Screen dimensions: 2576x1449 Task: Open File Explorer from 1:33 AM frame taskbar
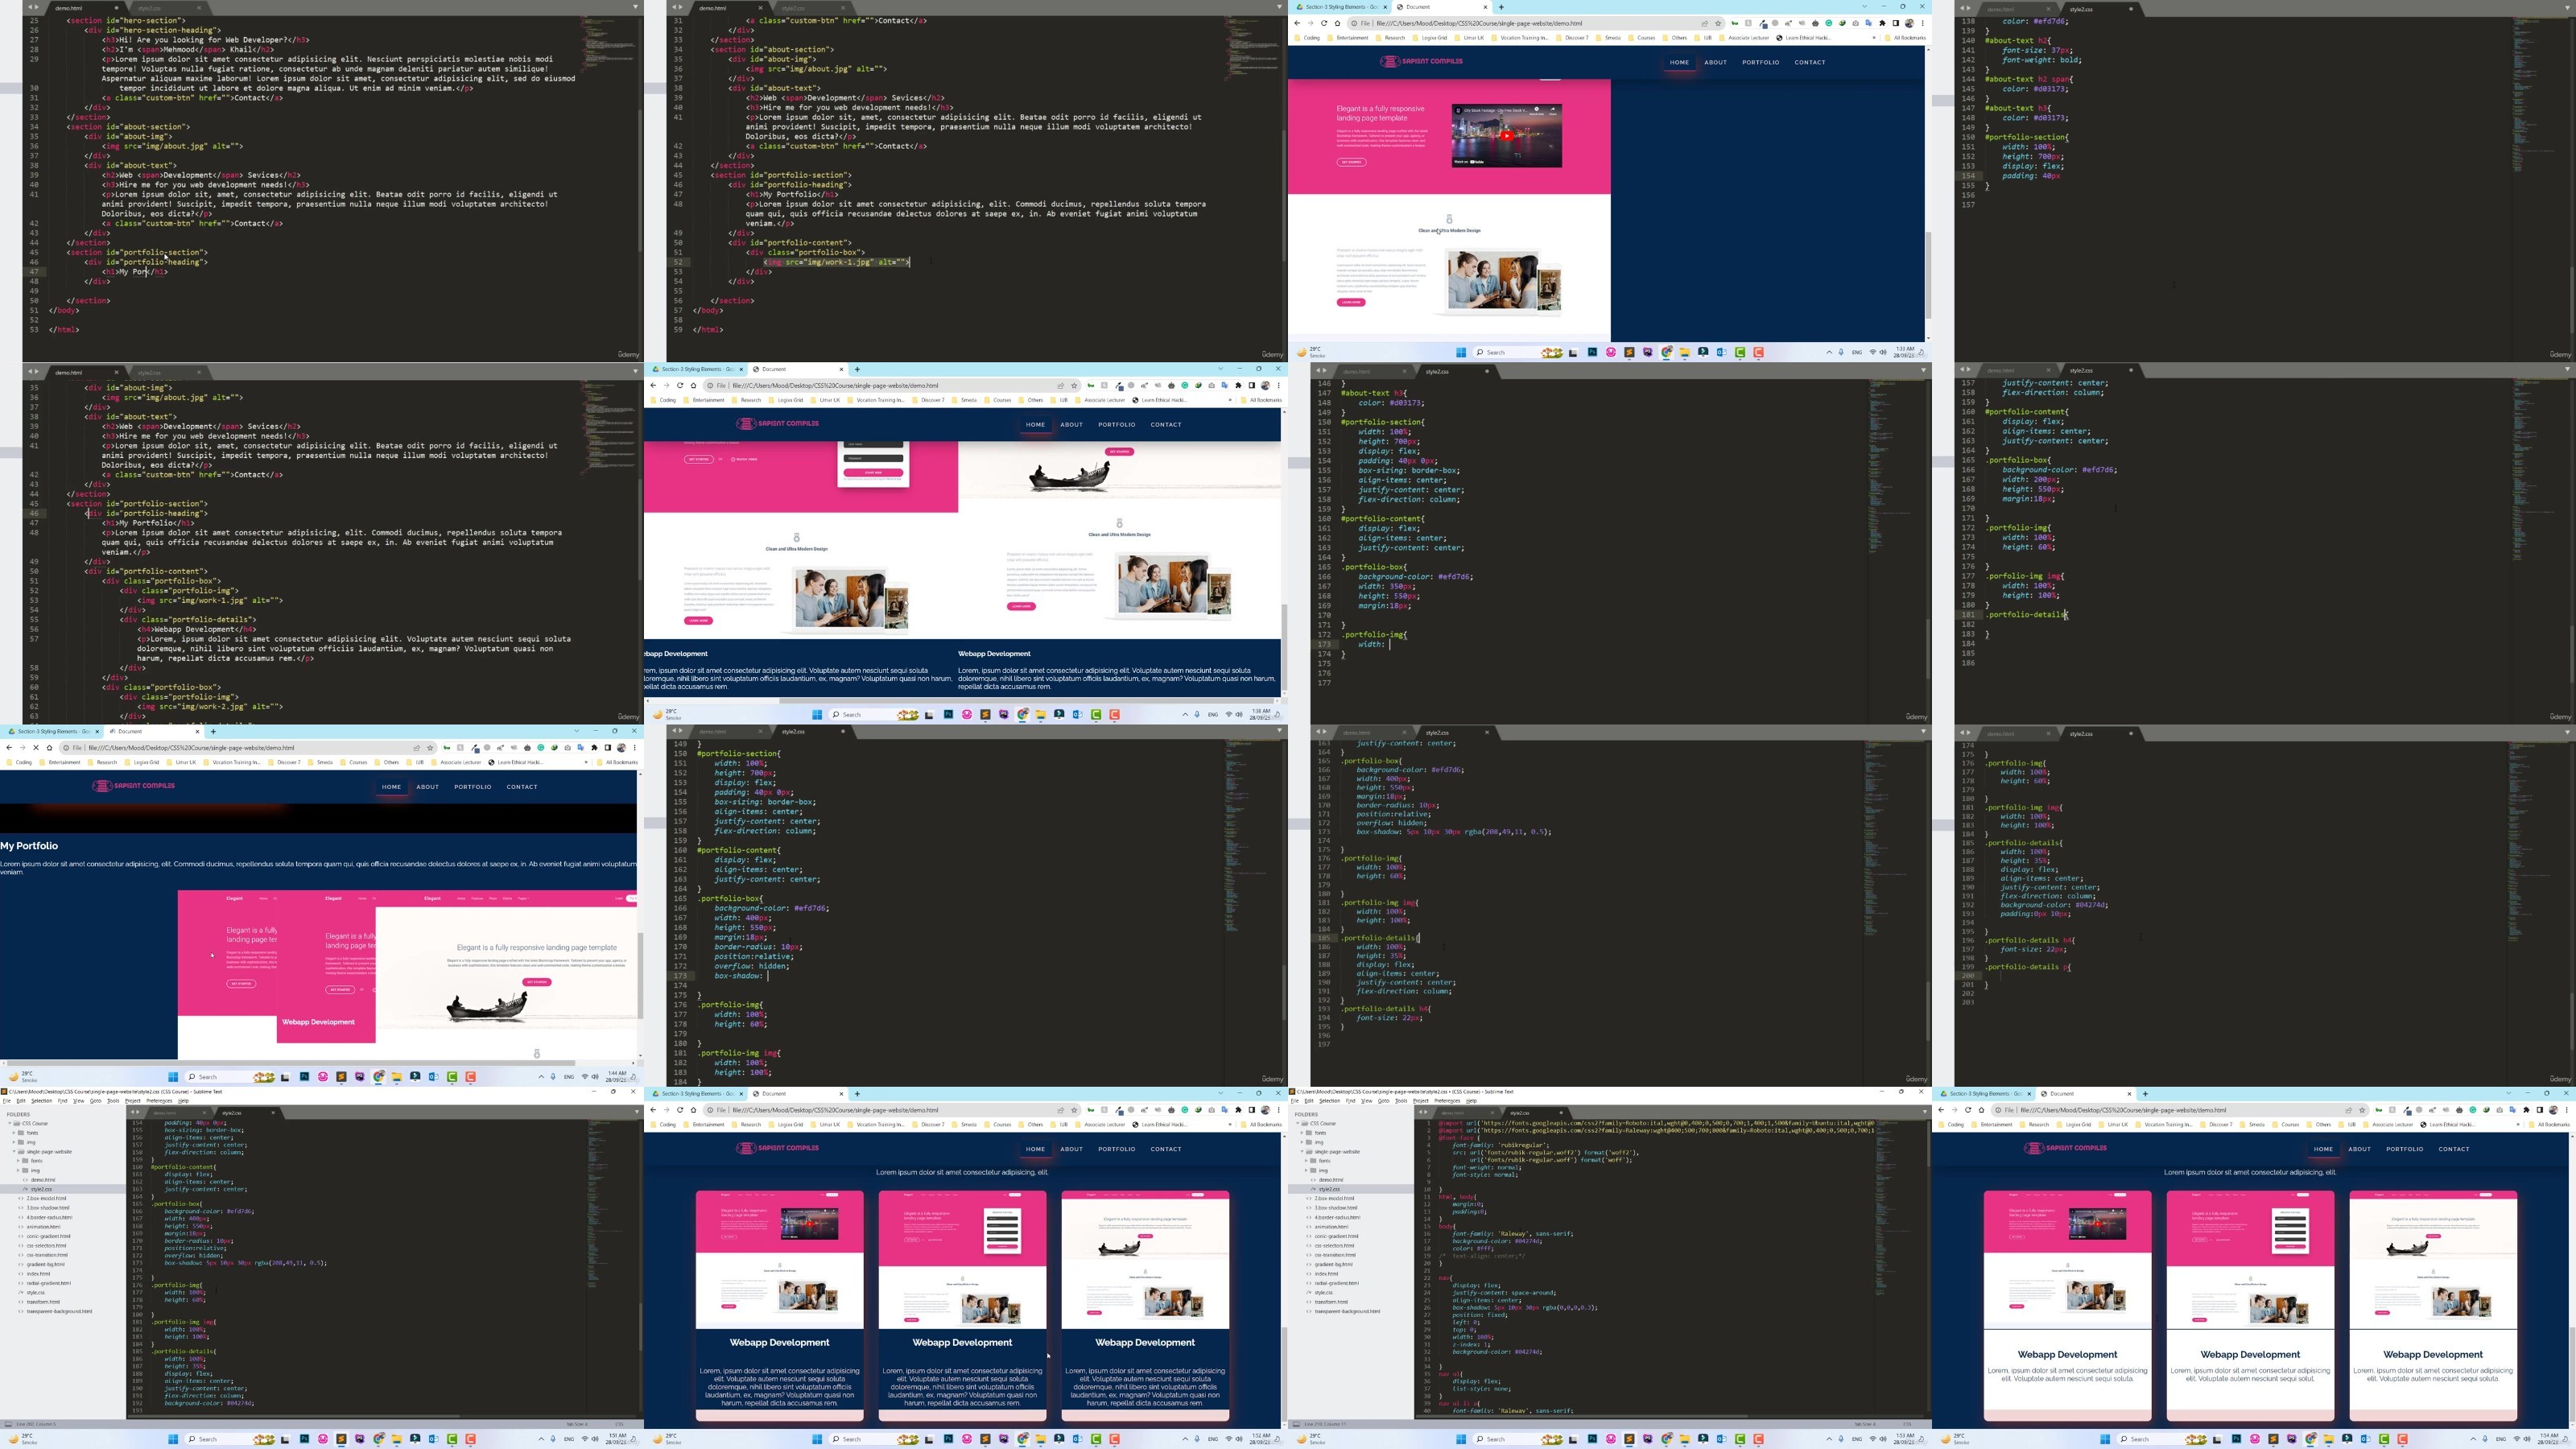click(x=1685, y=352)
